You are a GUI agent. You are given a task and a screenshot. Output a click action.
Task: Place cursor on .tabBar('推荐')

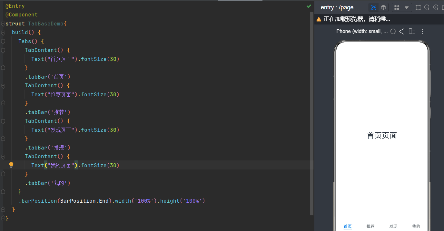[x=48, y=112]
